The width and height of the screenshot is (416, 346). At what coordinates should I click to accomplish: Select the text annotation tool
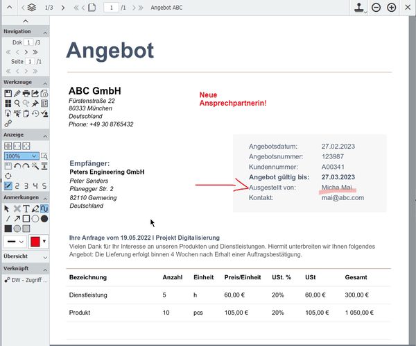[x=26, y=208]
